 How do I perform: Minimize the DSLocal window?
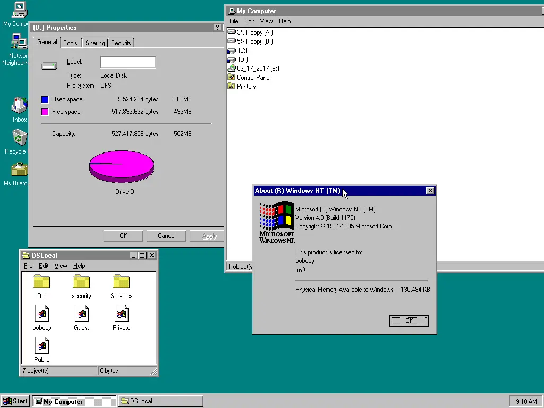[133, 256]
